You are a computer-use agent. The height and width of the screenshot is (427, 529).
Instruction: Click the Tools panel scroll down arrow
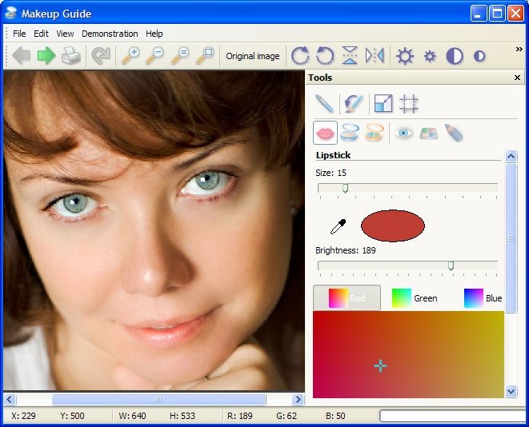[x=511, y=391]
